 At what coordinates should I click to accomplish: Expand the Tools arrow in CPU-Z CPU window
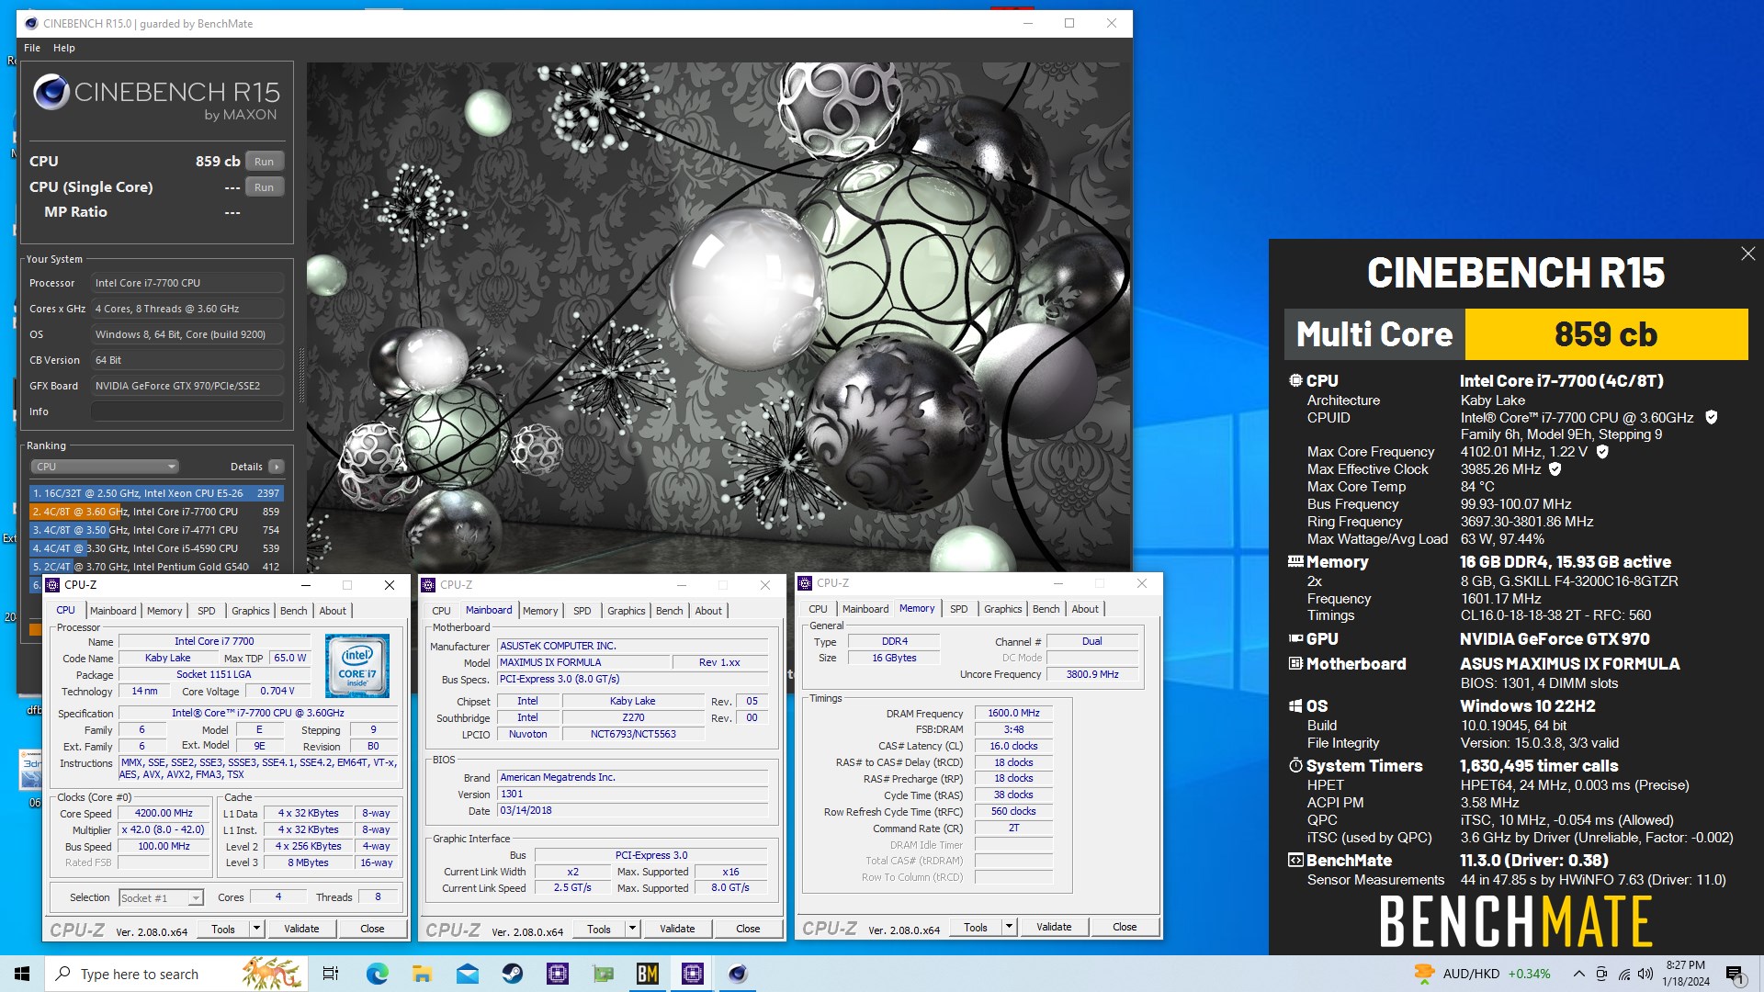[x=256, y=929]
